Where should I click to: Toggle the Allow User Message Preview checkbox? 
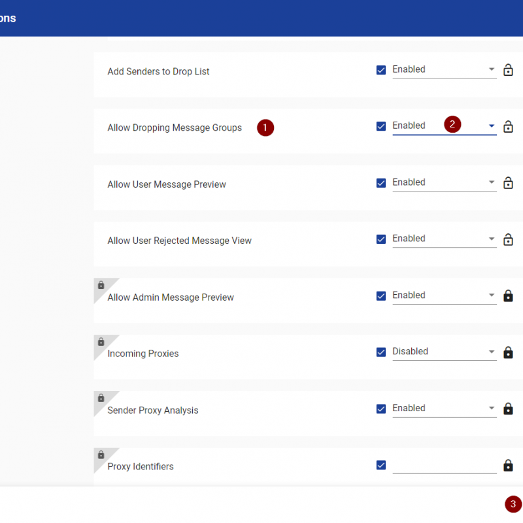click(381, 183)
